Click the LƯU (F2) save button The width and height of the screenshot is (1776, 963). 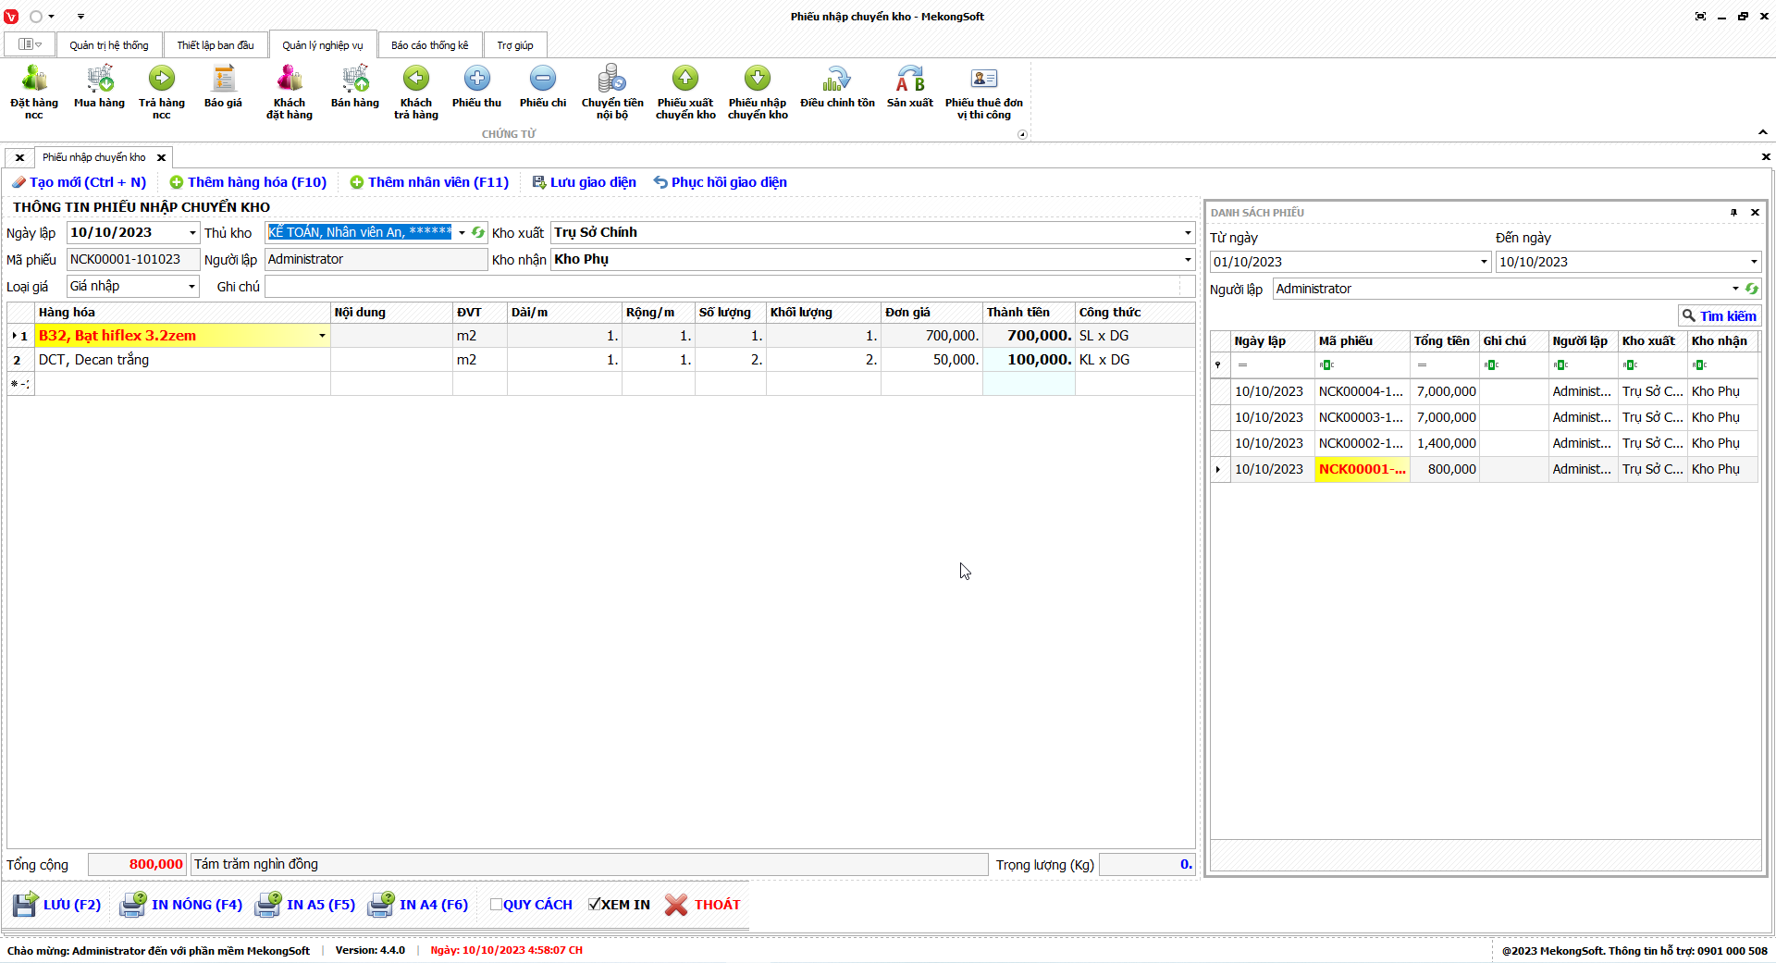coord(57,905)
